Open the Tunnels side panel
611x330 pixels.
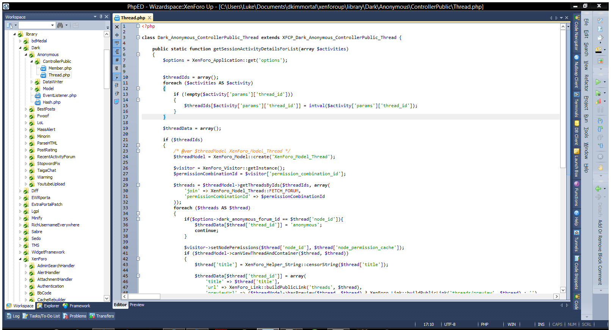pos(577,241)
